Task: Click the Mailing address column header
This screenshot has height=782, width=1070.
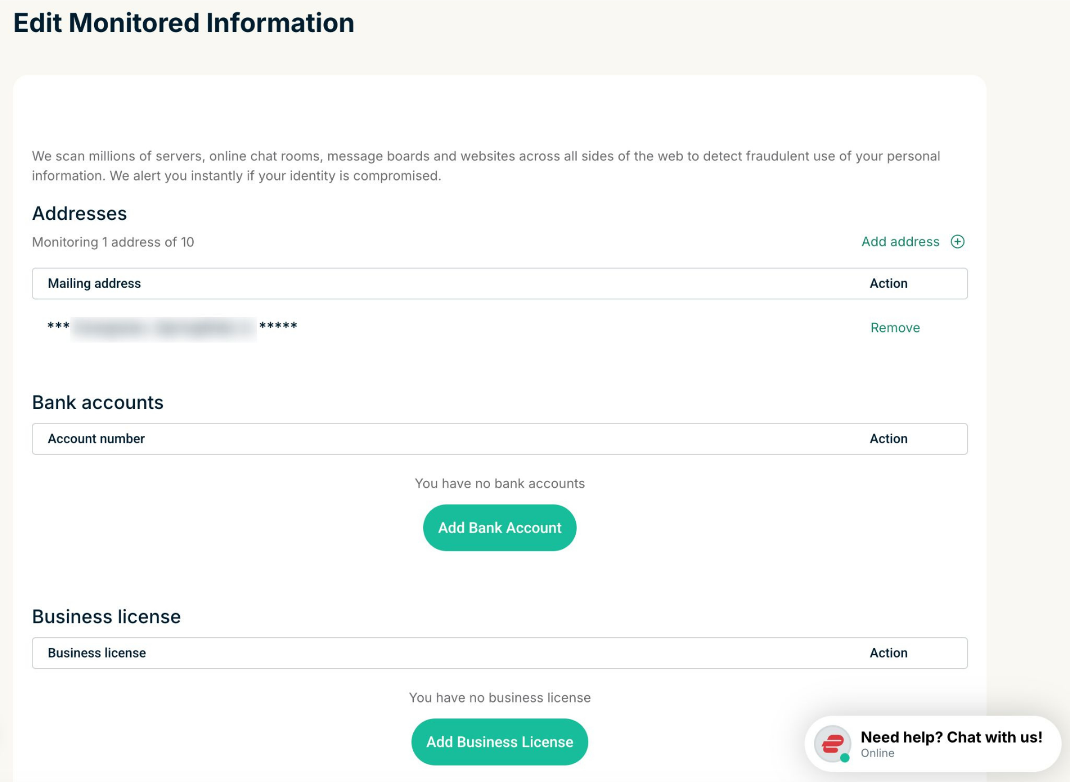Action: click(x=94, y=283)
